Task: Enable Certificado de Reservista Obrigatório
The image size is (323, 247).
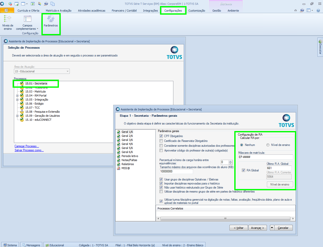Action: 161,141
